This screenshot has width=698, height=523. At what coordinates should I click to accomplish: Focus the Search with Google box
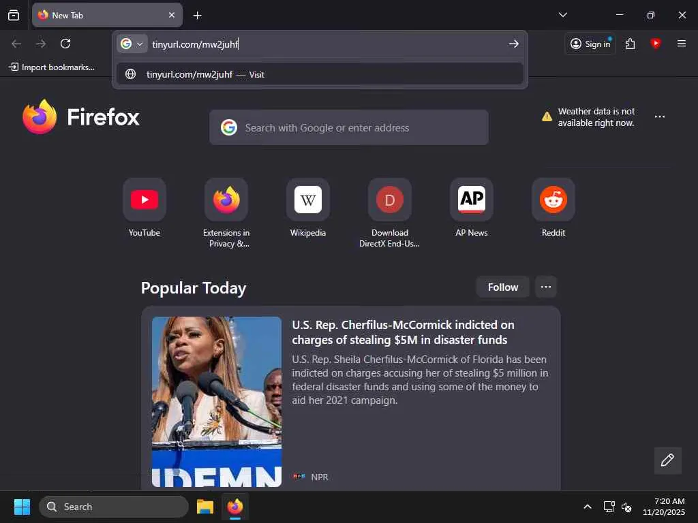pos(348,127)
